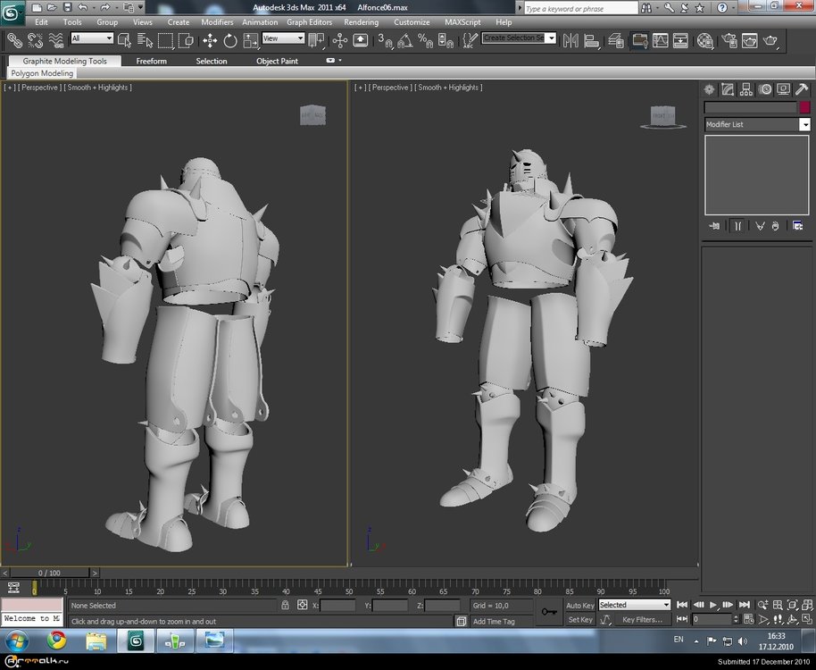Open the Select by Name dialog
The height and width of the screenshot is (670, 816).
[146, 40]
